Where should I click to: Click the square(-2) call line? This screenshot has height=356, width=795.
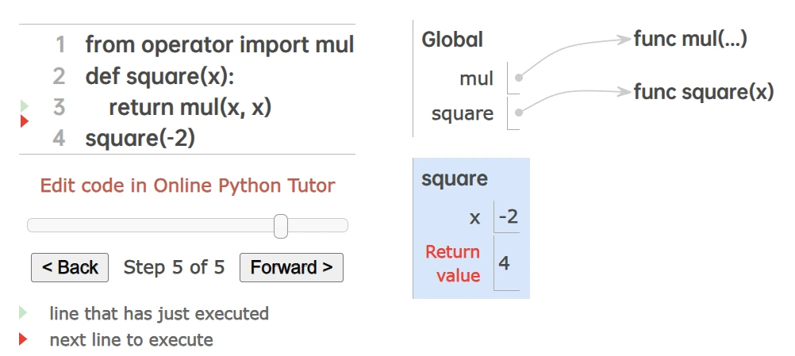[140, 139]
